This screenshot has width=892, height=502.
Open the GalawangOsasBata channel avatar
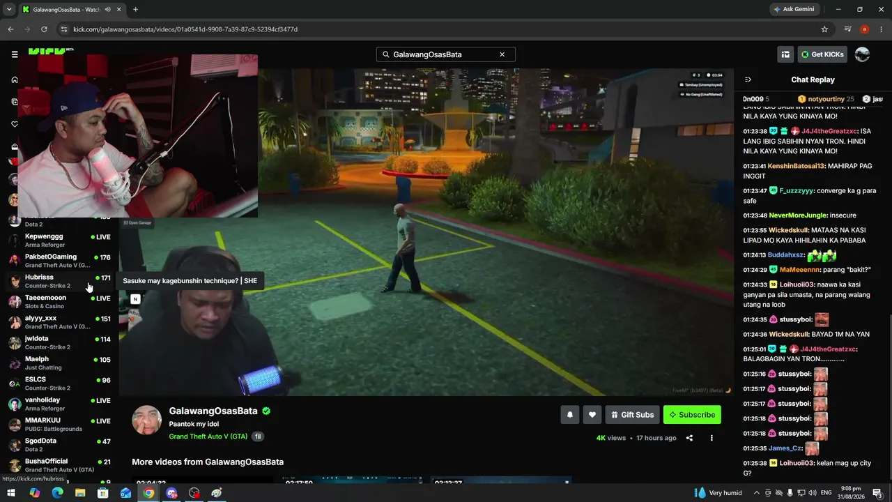tap(147, 420)
